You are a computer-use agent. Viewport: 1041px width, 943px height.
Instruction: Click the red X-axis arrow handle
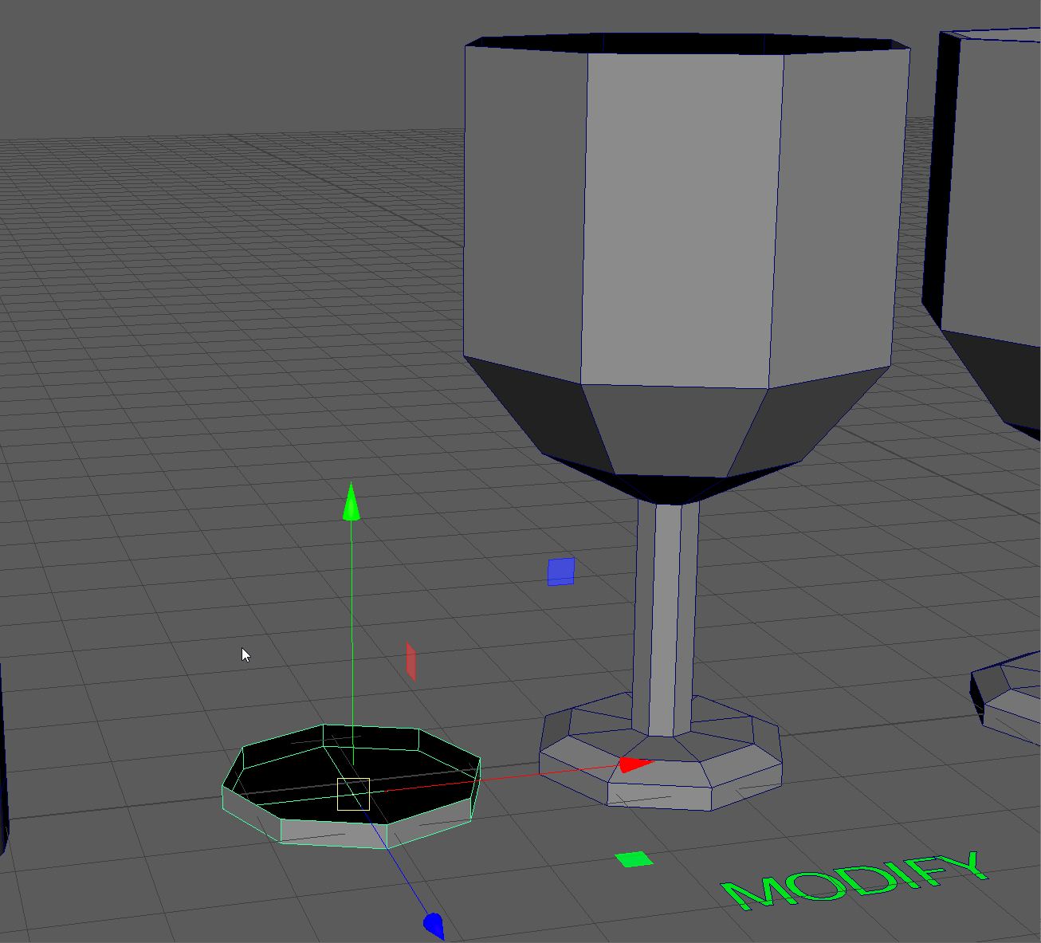click(x=634, y=765)
